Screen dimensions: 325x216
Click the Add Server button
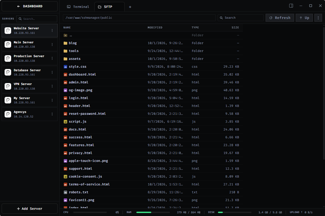click(x=30, y=208)
